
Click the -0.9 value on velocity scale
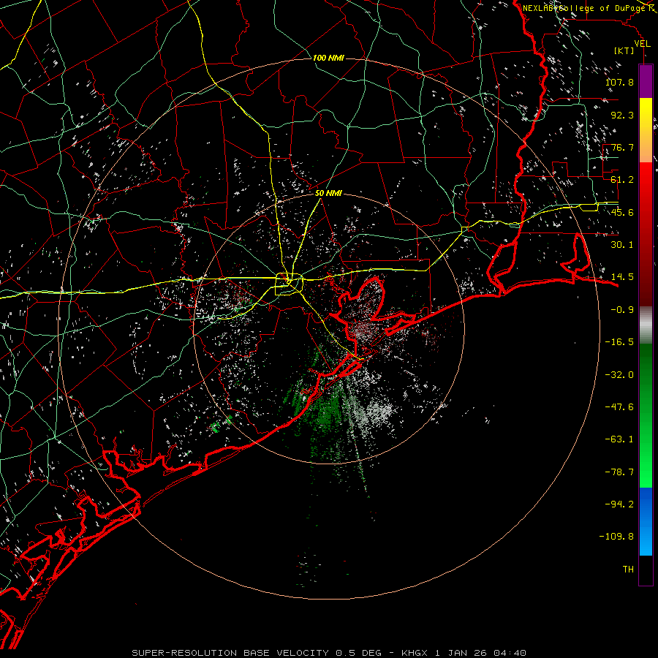click(622, 310)
